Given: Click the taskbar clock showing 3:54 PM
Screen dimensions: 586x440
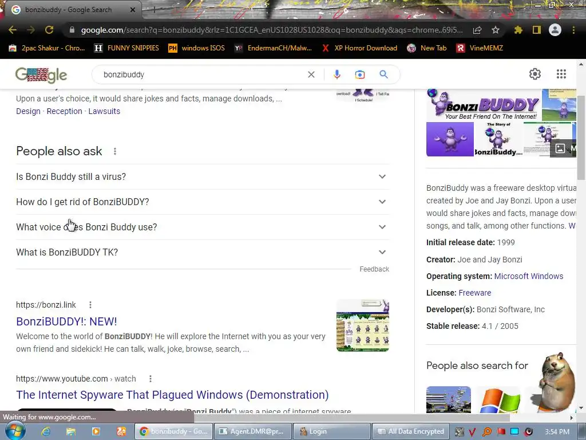Looking at the screenshot, I should (557, 432).
